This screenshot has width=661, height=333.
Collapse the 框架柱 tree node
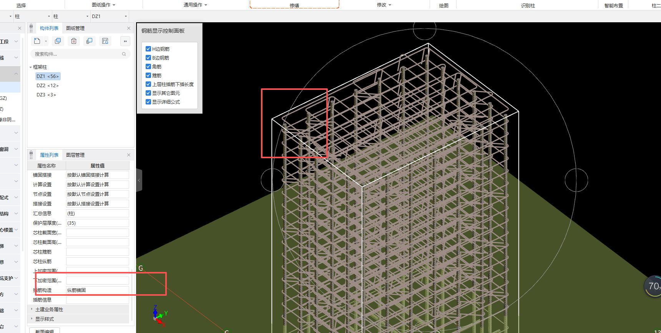click(x=31, y=67)
